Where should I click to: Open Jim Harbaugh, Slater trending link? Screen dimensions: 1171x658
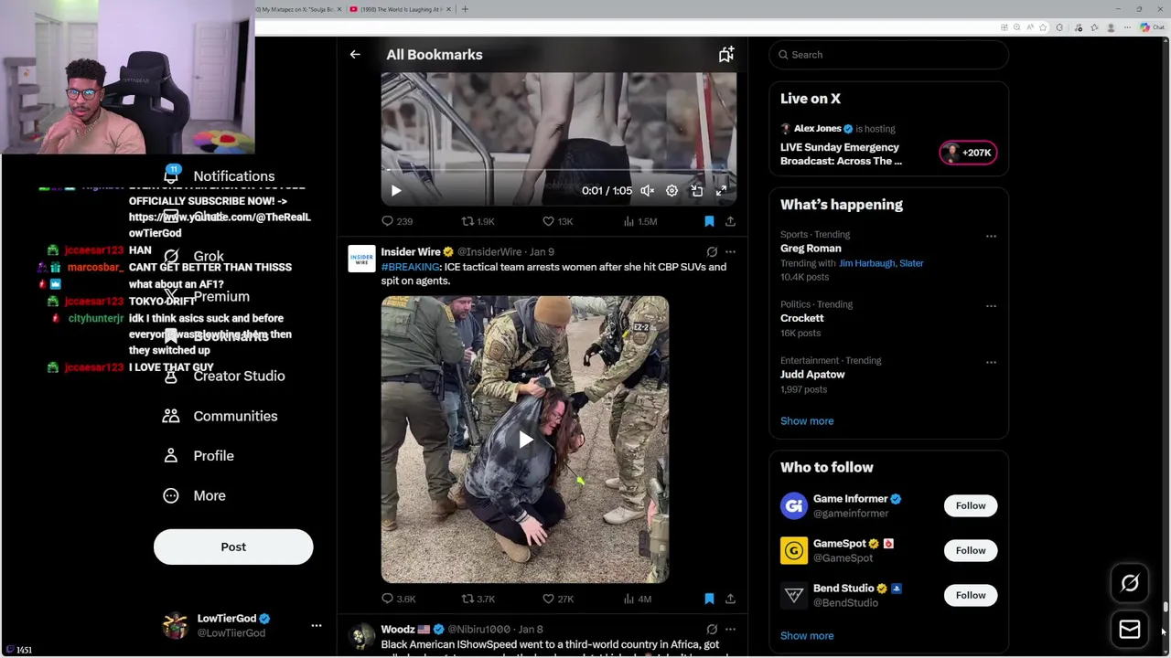click(x=881, y=263)
